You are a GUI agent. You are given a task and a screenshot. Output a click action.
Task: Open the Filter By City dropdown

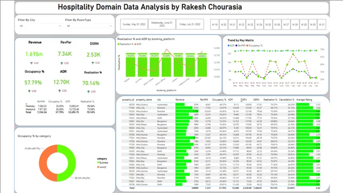(41, 26)
